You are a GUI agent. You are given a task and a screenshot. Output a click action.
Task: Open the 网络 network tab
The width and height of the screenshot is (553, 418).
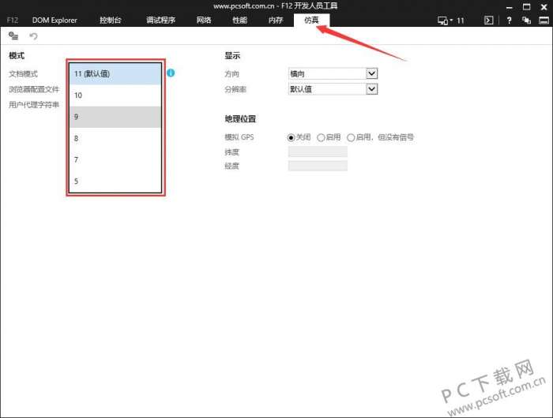point(204,20)
